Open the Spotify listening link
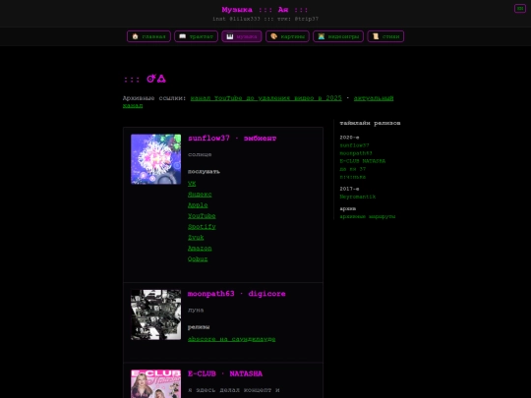Viewport: 531px width, 398px height. (202, 227)
